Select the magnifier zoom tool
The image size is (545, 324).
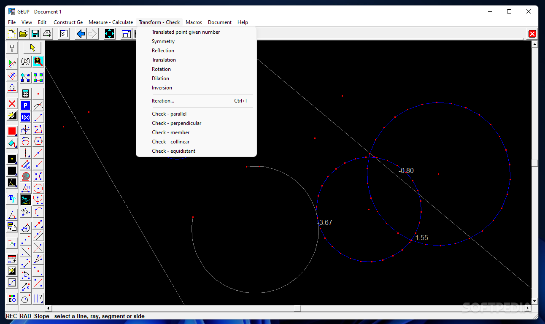(38, 62)
